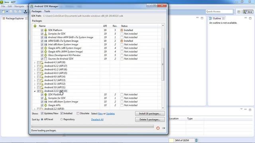Expand the Android 3.2 (API 13) node
The width and height of the screenshot is (255, 143).
click(35, 80)
